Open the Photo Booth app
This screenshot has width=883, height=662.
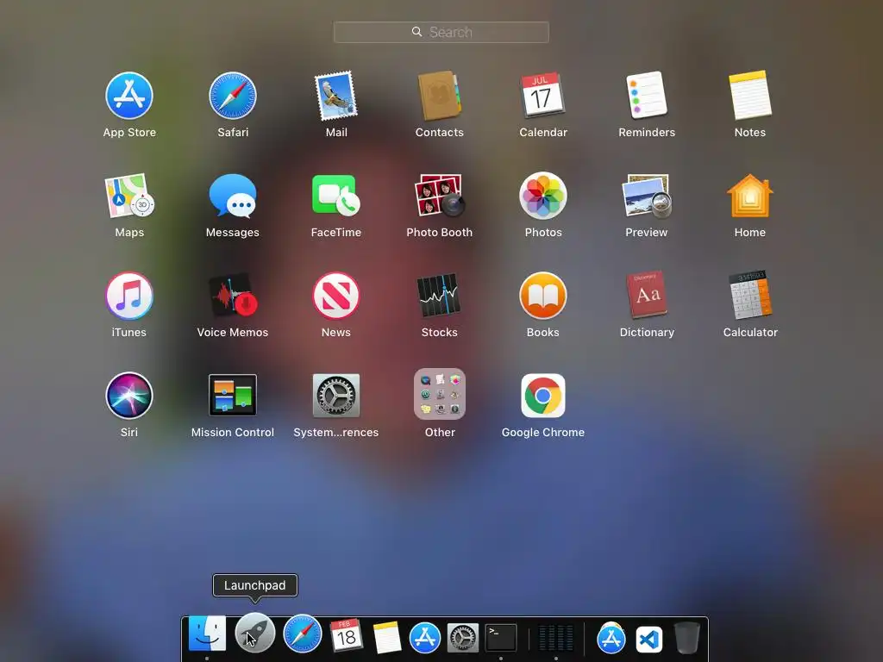pyautogui.click(x=439, y=196)
